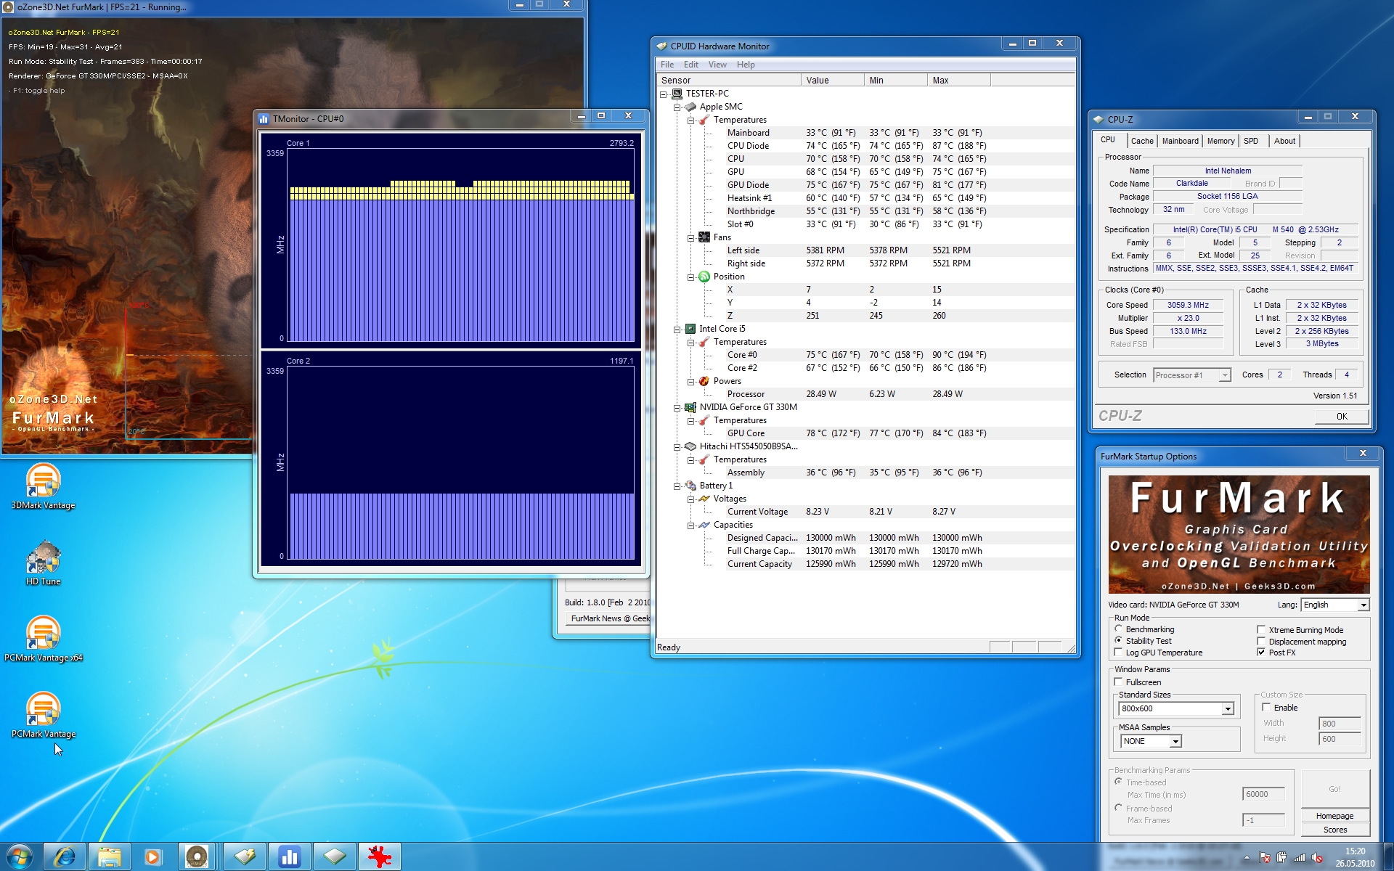The image size is (1394, 871).
Task: Open the Lang English dropdown
Action: [1334, 605]
